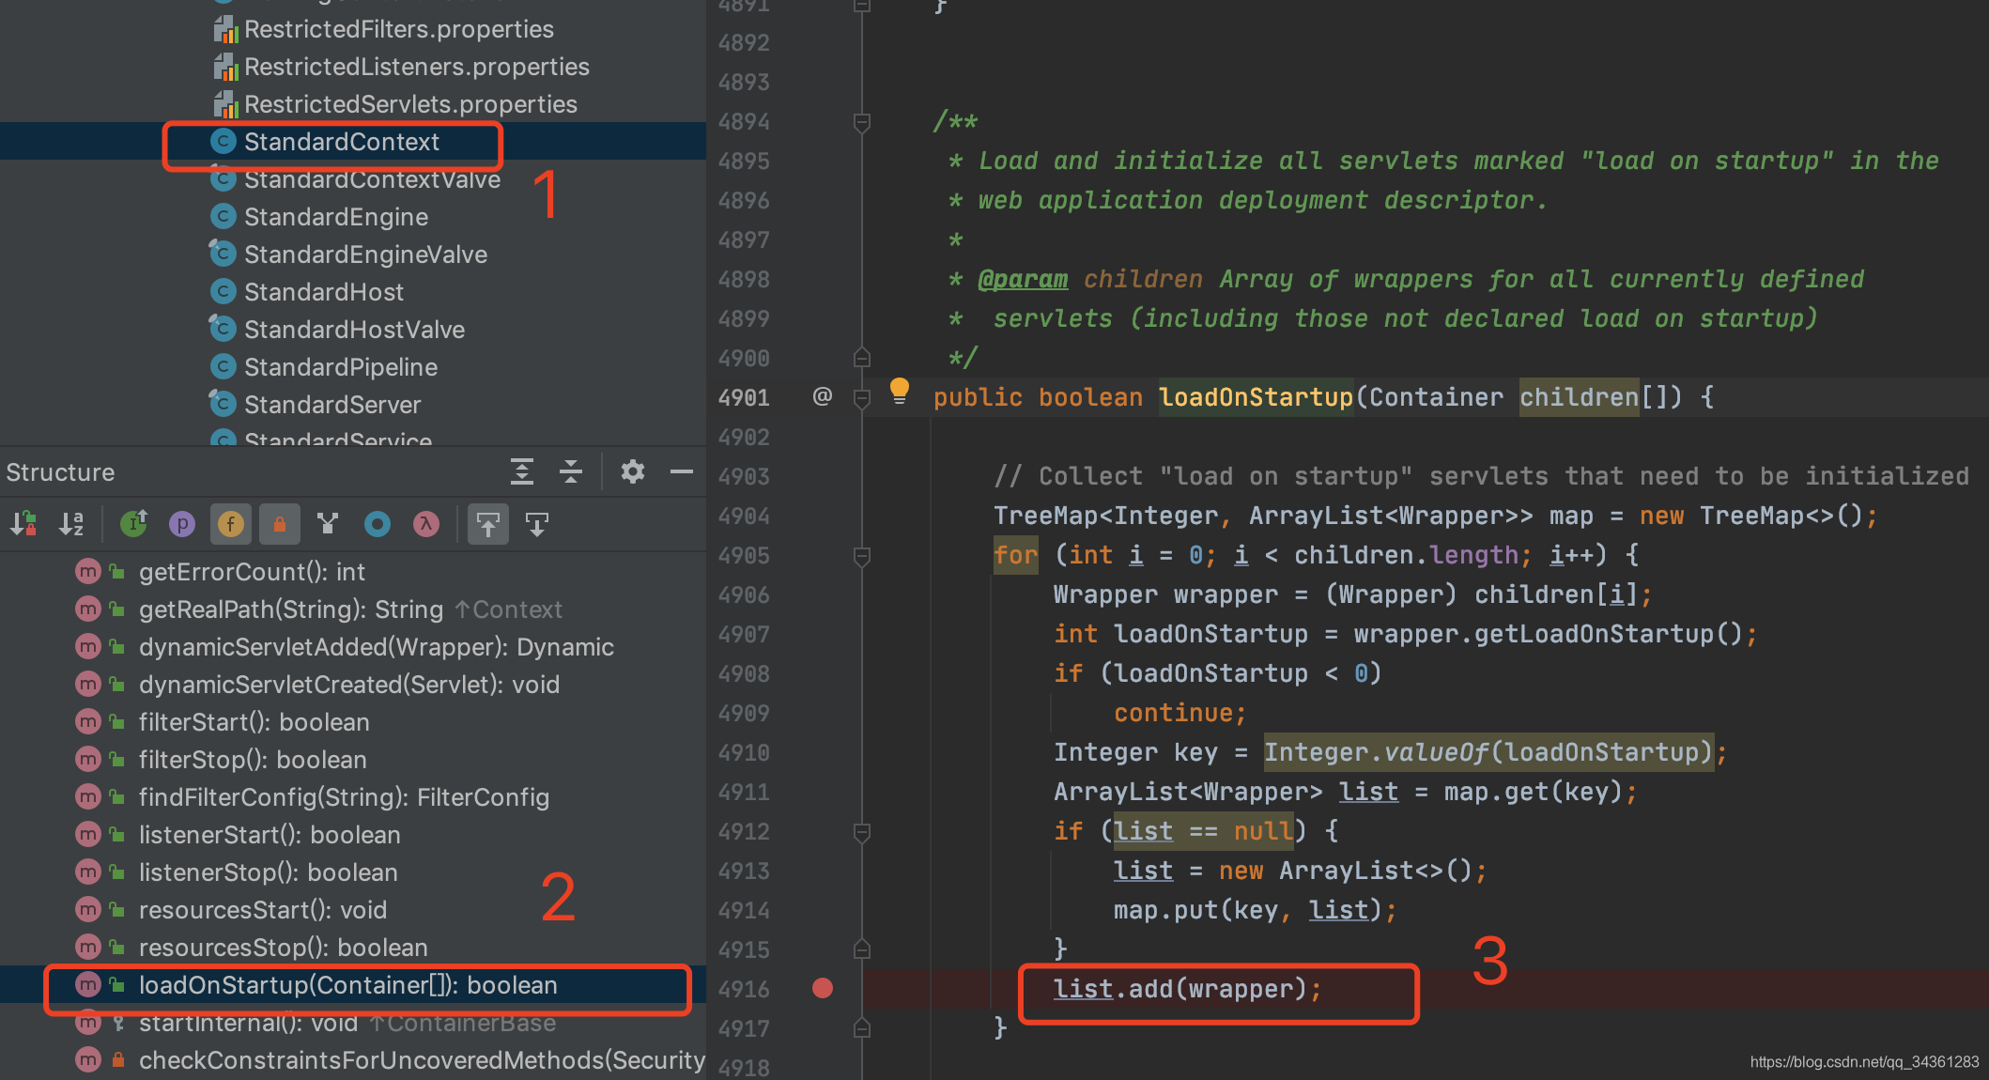Select StandardPipeline class

point(341,367)
